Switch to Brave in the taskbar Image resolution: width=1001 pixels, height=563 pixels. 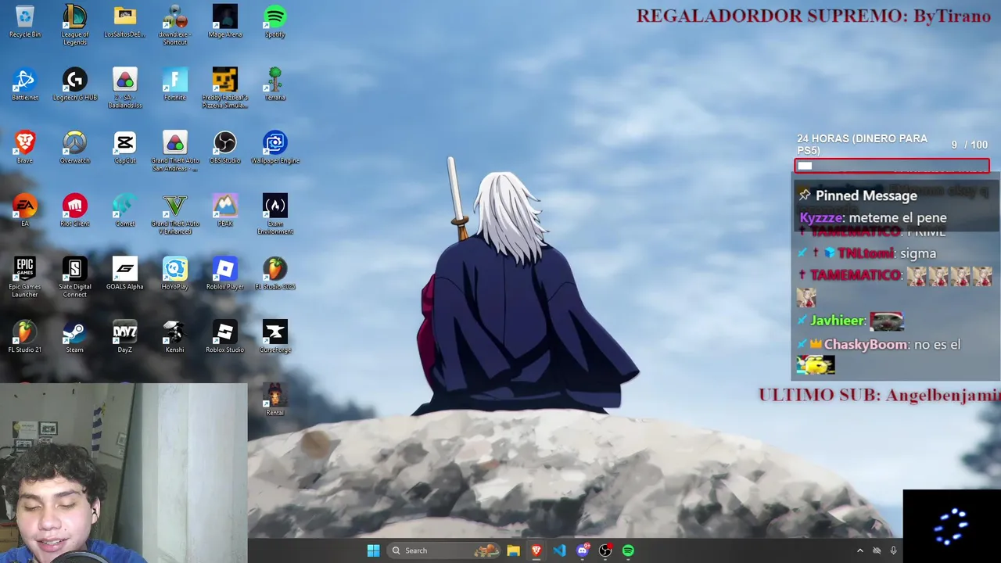pos(536,550)
